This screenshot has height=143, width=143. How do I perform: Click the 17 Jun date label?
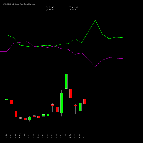tap(84, 136)
